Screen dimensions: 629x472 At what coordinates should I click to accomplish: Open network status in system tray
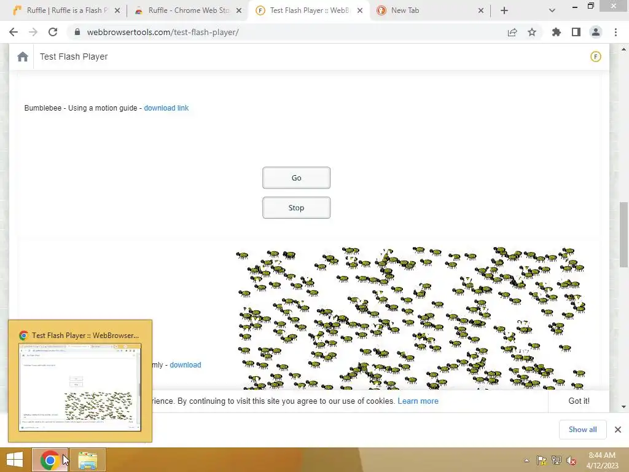coord(557,460)
